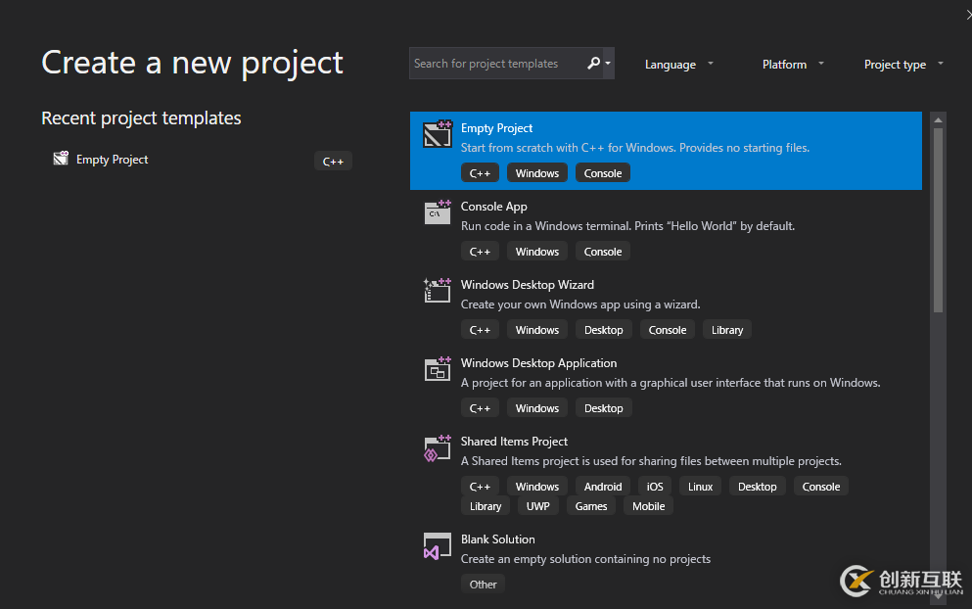This screenshot has height=609, width=972.
Task: Select the Windows Desktop Application icon
Action: (x=437, y=369)
